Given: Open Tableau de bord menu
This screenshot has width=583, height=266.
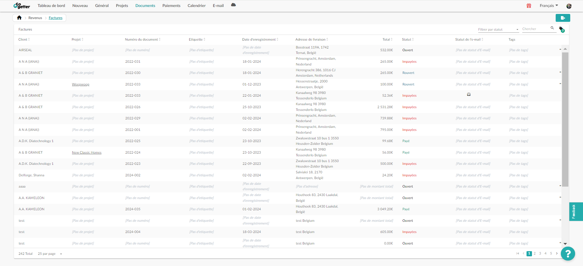Looking at the screenshot, I should pyautogui.click(x=51, y=5).
